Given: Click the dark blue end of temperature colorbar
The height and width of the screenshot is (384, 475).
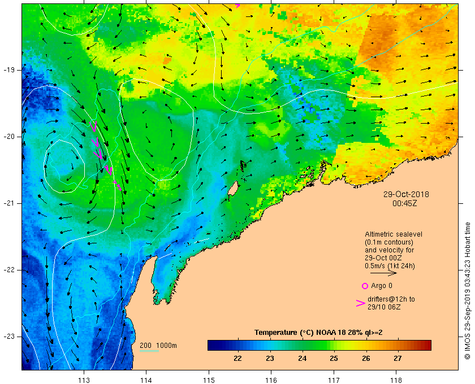Looking at the screenshot, I should tap(212, 345).
